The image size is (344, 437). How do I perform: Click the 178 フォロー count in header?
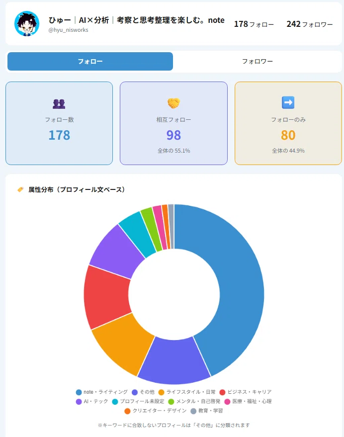(x=254, y=24)
